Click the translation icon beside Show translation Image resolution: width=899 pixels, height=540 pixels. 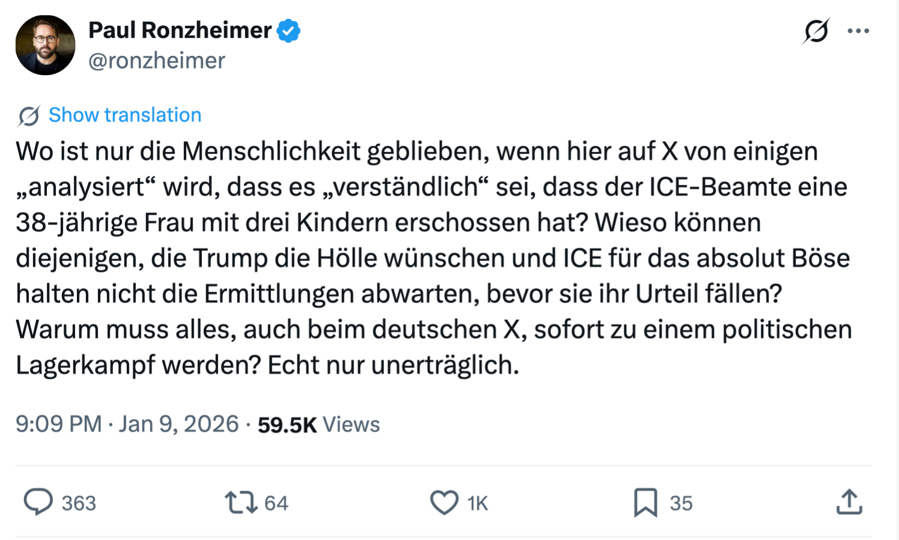click(x=29, y=115)
